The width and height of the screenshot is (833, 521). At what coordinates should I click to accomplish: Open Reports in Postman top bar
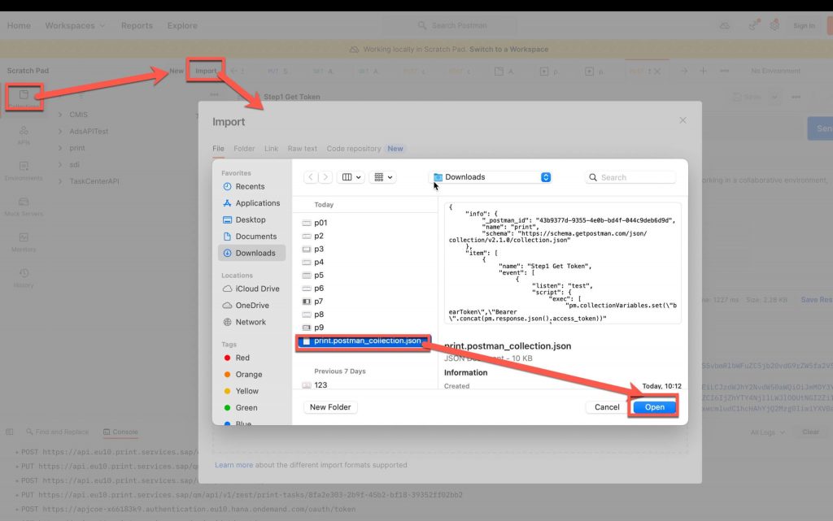coord(137,25)
